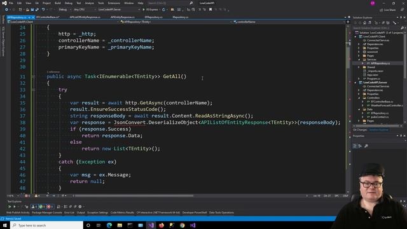407x229 pixels.
Task: Toggle a bookmark with toolbar bookmark icon
Action: pyautogui.click(x=210, y=10)
